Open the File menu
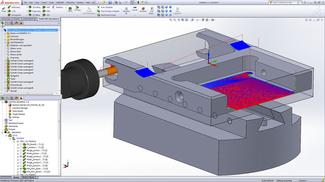 25,3
